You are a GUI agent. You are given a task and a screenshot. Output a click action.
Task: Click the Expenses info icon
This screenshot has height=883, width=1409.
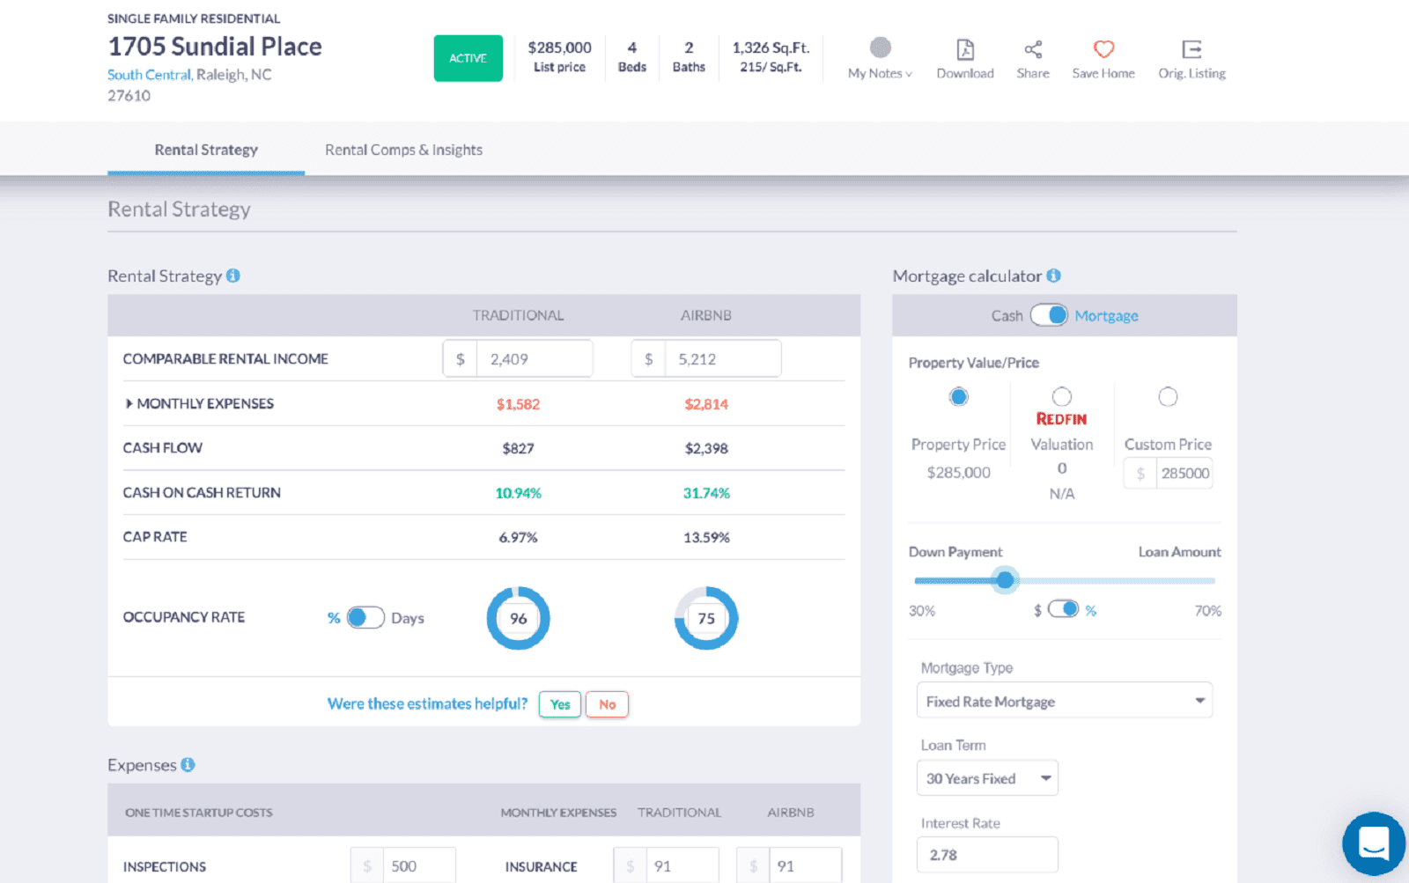pos(188,765)
